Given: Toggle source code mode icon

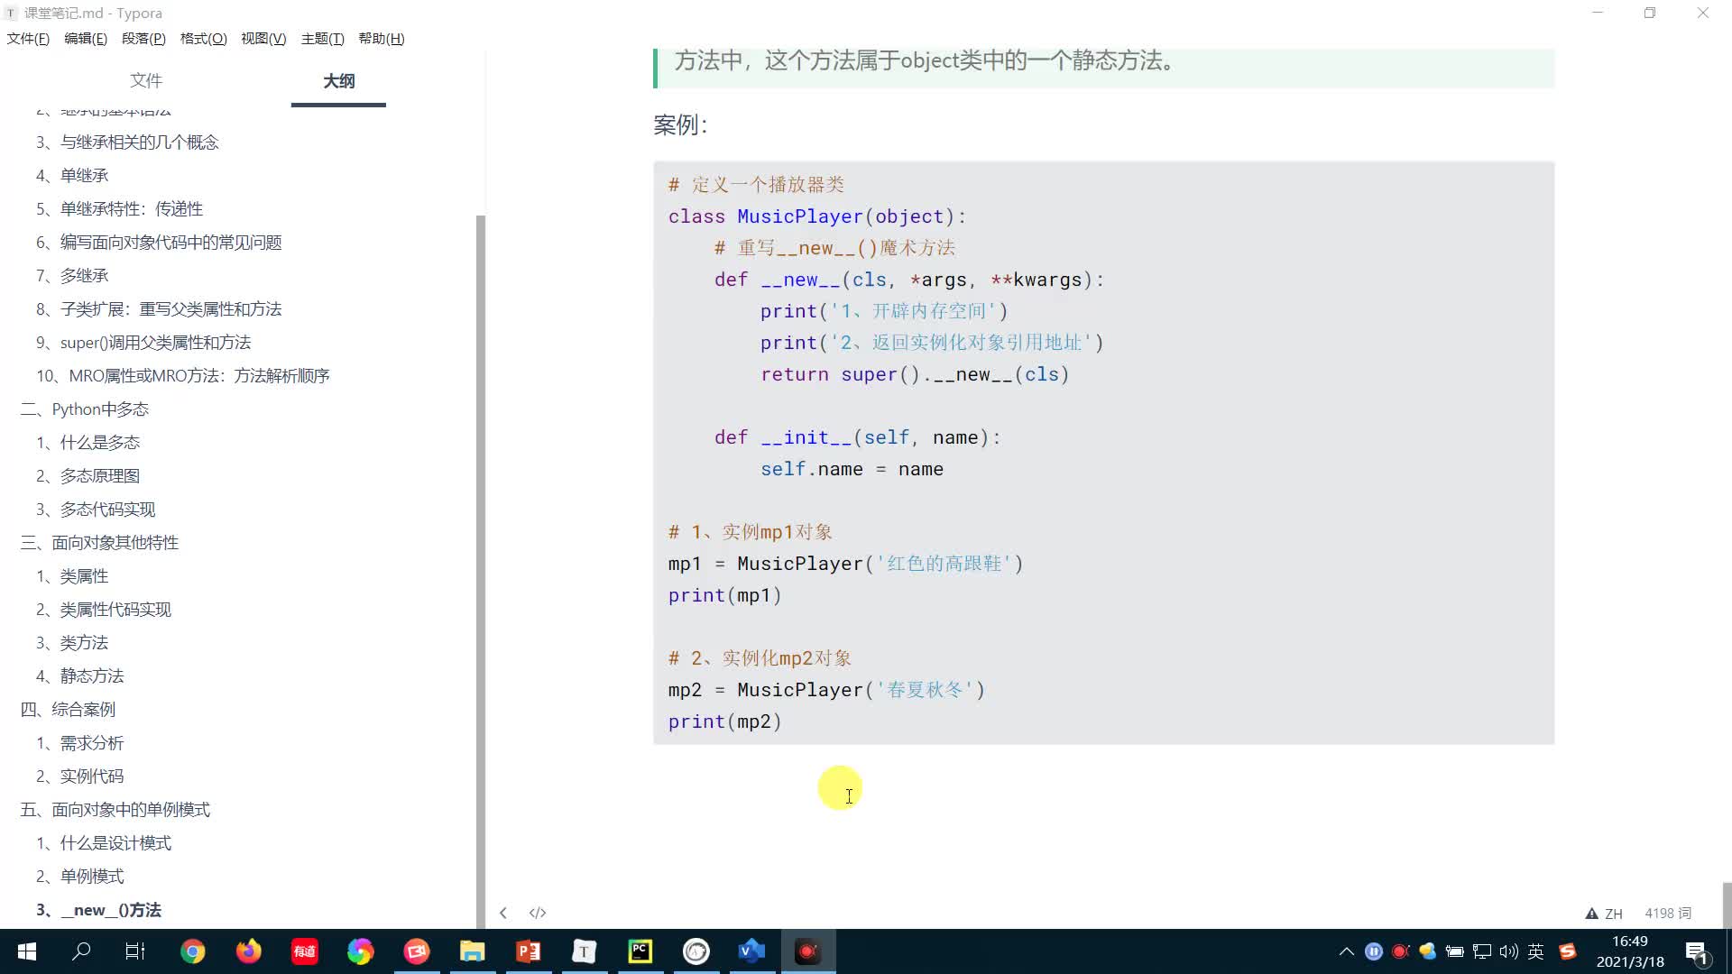Looking at the screenshot, I should click(x=538, y=913).
